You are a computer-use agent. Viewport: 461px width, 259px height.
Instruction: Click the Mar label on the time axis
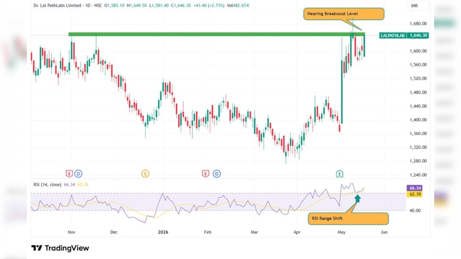(254, 232)
